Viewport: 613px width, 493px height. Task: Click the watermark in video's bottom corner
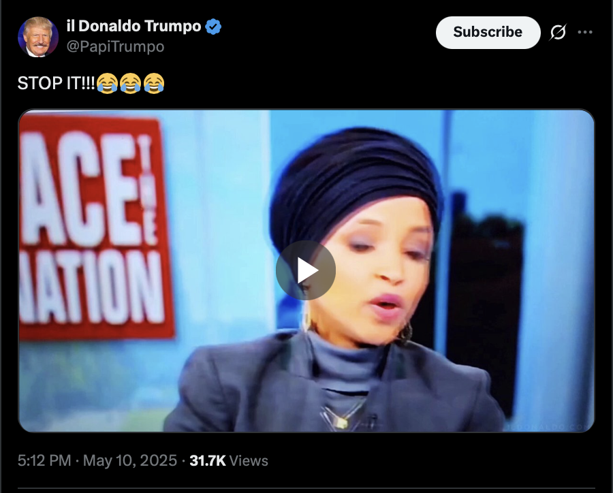[x=549, y=427]
